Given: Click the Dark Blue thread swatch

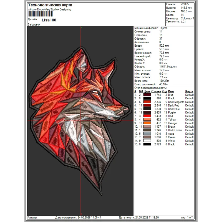Looking at the screenshot, I should [x=147, y=109].
